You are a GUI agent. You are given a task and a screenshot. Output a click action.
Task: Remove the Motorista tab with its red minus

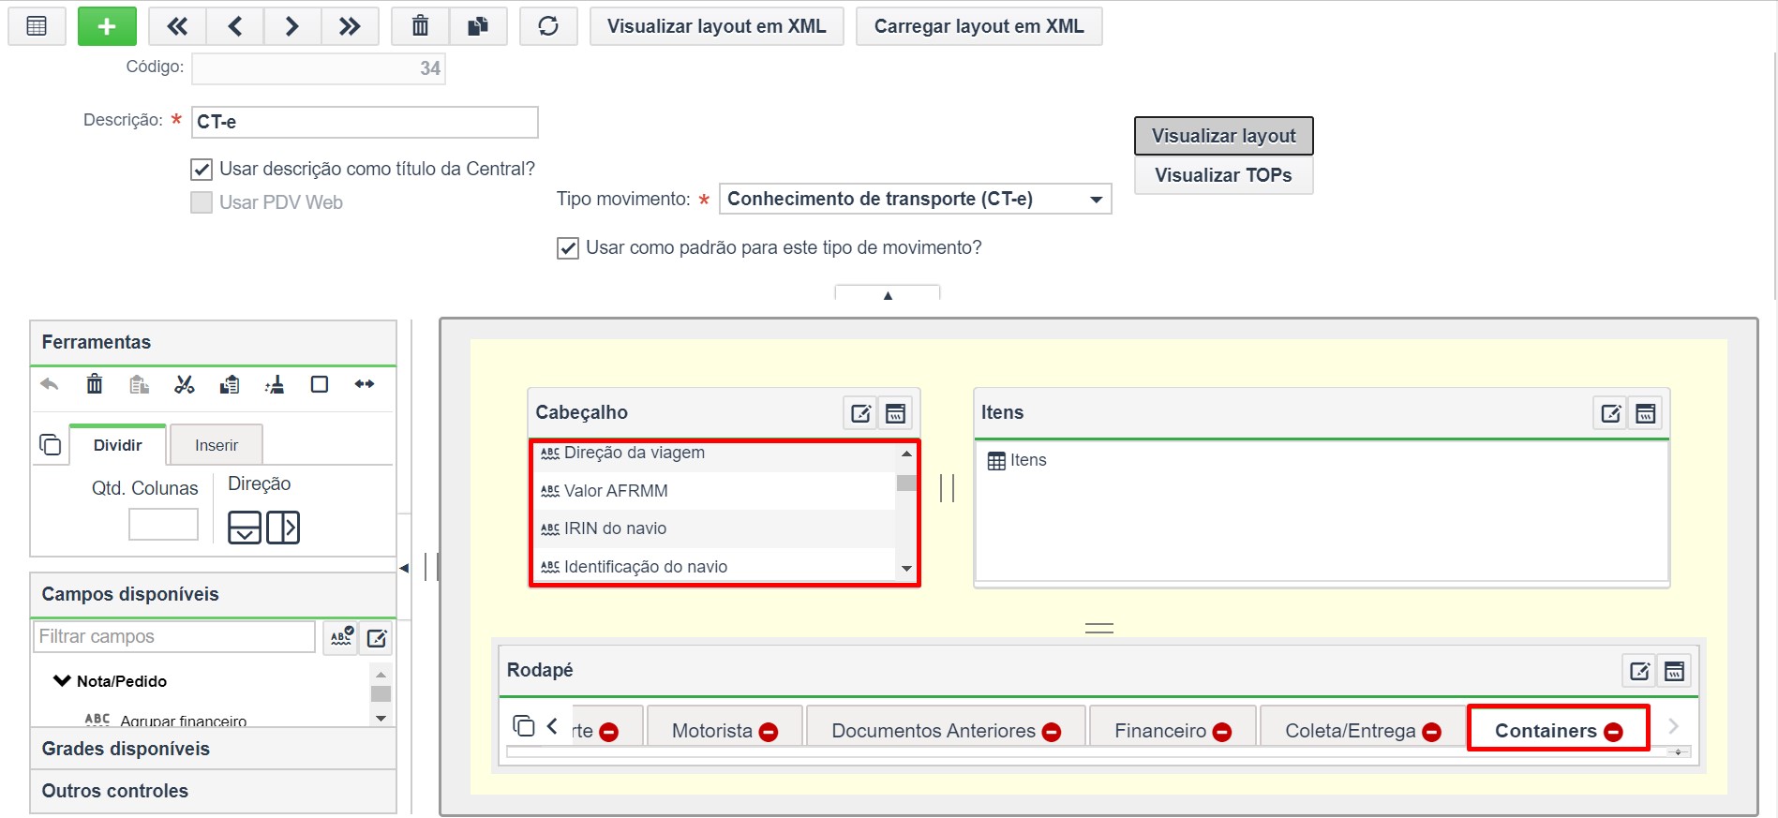coord(769,732)
